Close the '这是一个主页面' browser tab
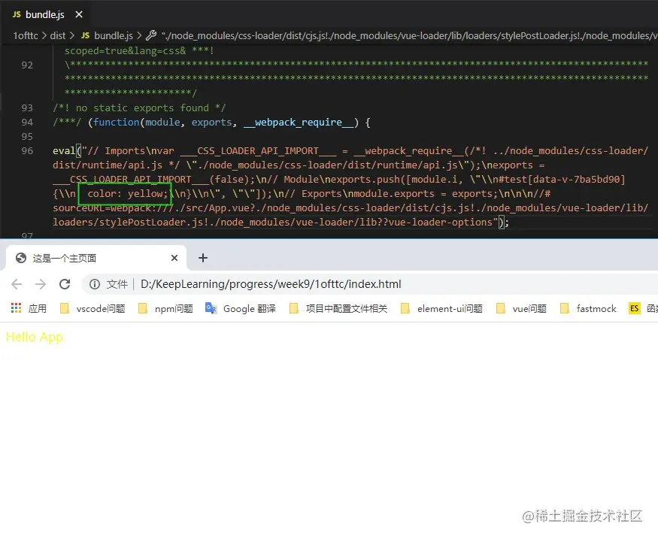This screenshot has height=539, width=658. click(x=174, y=258)
